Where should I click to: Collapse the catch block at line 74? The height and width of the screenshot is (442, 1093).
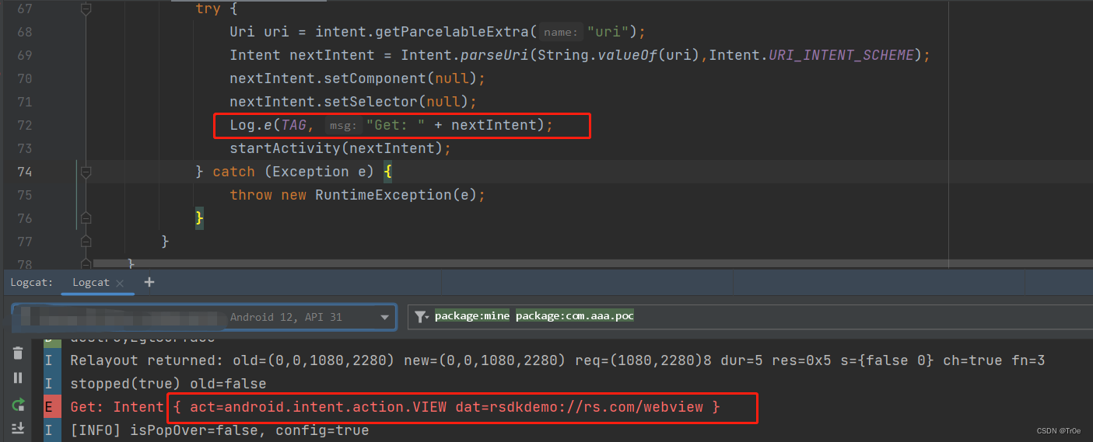coord(86,172)
